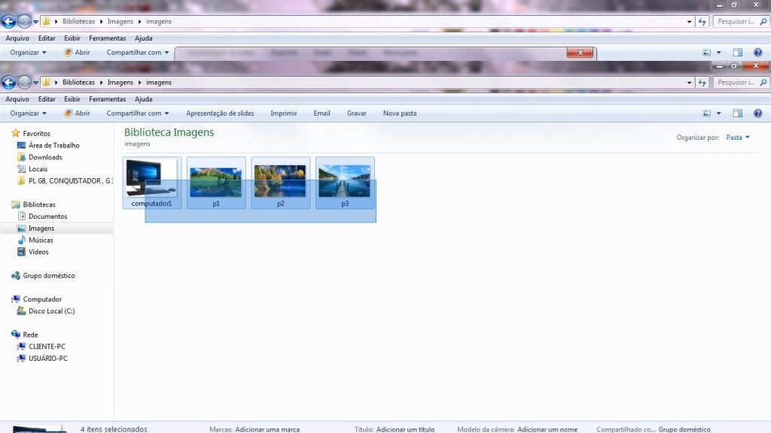This screenshot has width=771, height=433.
Task: Select Disco Local (C:) drive
Action: [51, 311]
